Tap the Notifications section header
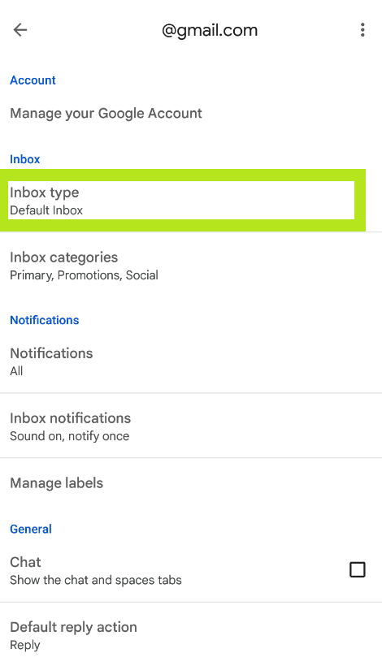The height and width of the screenshot is (666, 382). pos(45,320)
